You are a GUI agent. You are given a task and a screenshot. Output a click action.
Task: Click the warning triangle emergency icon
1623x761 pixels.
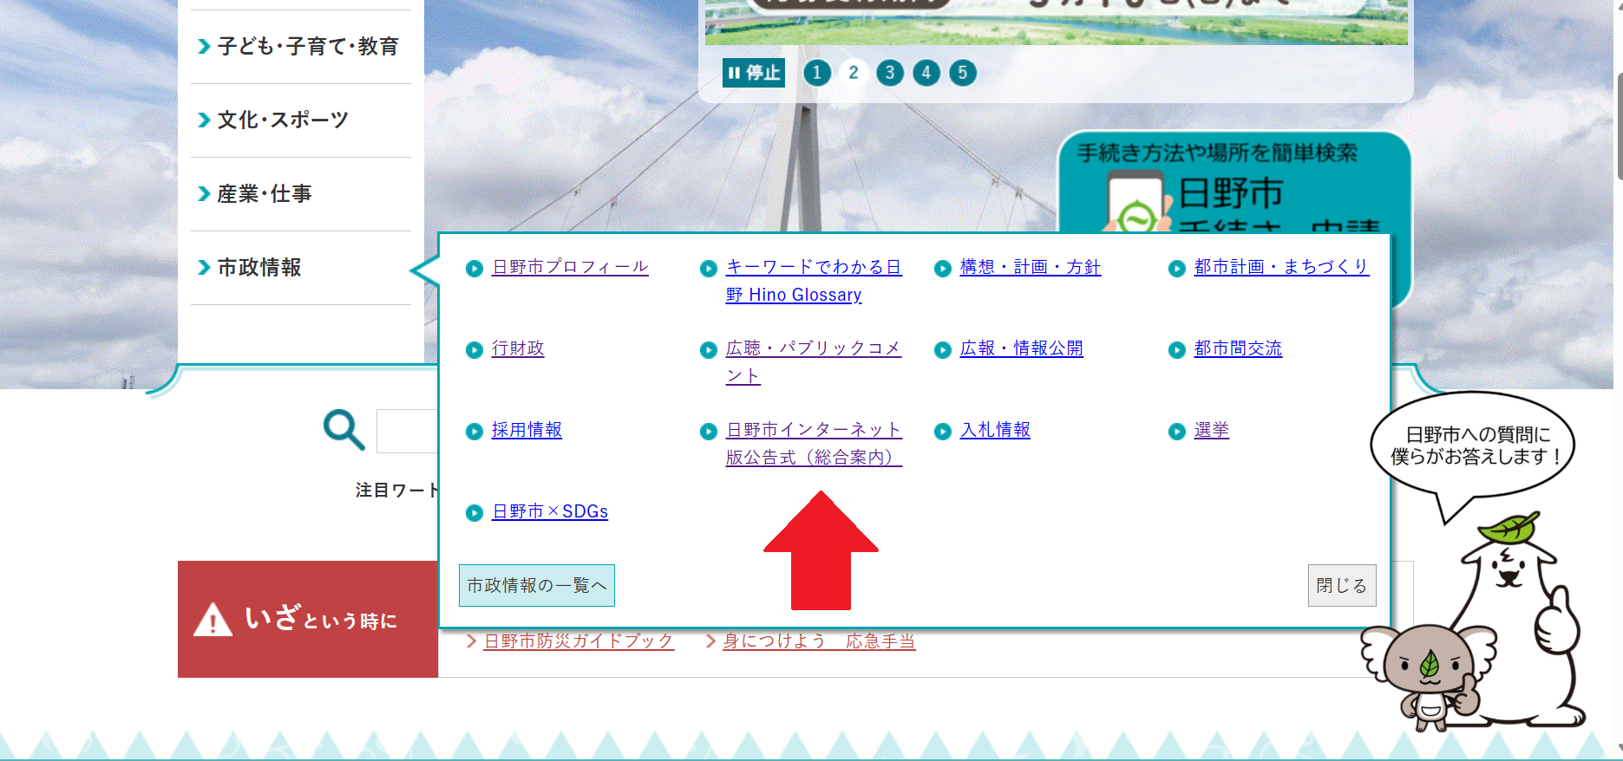pyautogui.click(x=213, y=621)
